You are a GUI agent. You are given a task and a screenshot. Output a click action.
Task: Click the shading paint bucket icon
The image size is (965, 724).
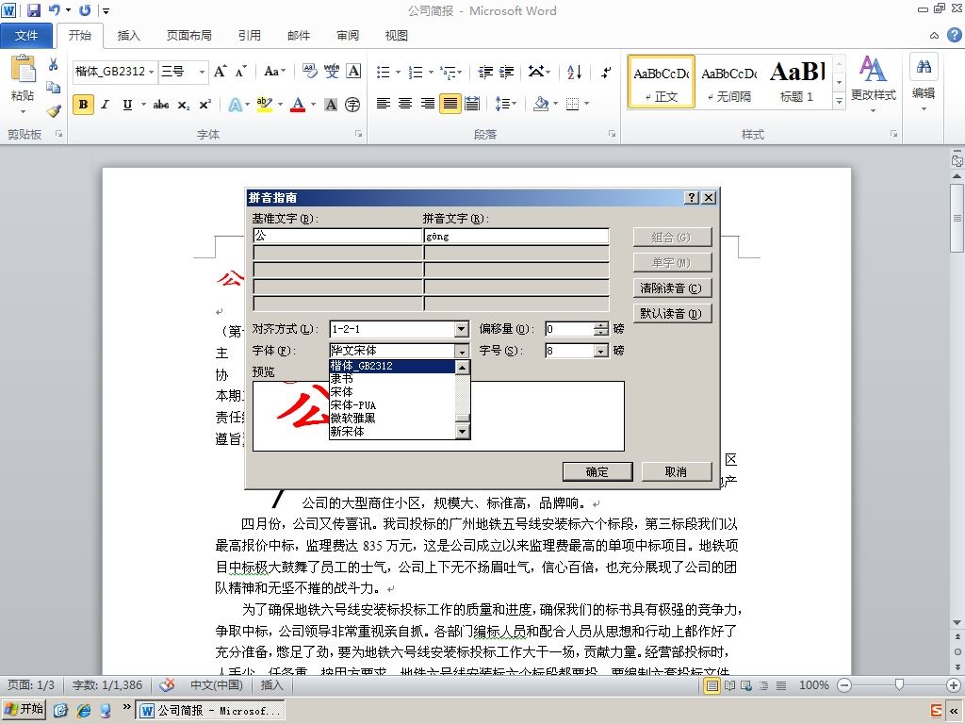541,104
